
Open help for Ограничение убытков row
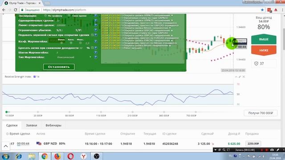pos(96,30)
